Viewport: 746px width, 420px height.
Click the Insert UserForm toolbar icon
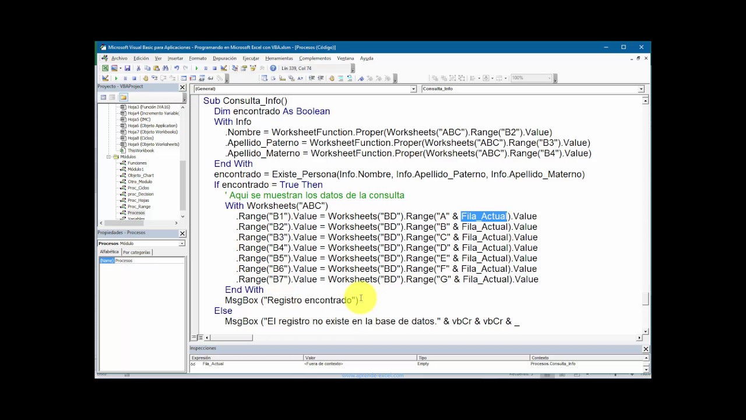pyautogui.click(x=114, y=68)
